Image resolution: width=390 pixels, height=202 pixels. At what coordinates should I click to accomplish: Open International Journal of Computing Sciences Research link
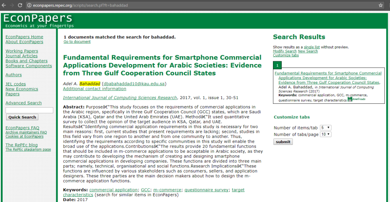click(x=120, y=97)
